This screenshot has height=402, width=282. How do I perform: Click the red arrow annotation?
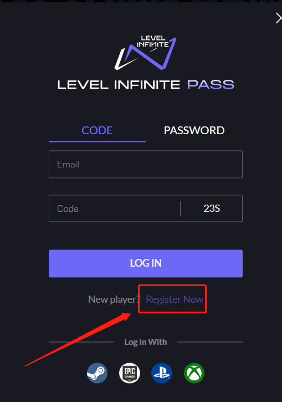pyautogui.click(x=78, y=339)
